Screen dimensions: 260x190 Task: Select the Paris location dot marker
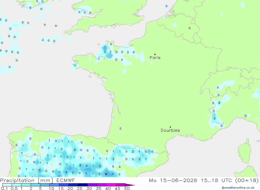point(155,54)
